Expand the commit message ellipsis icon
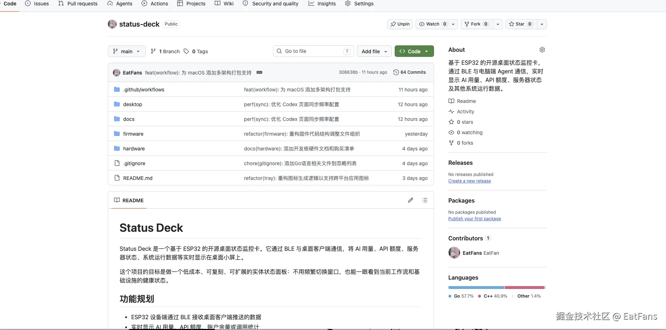The image size is (666, 330). (x=259, y=72)
